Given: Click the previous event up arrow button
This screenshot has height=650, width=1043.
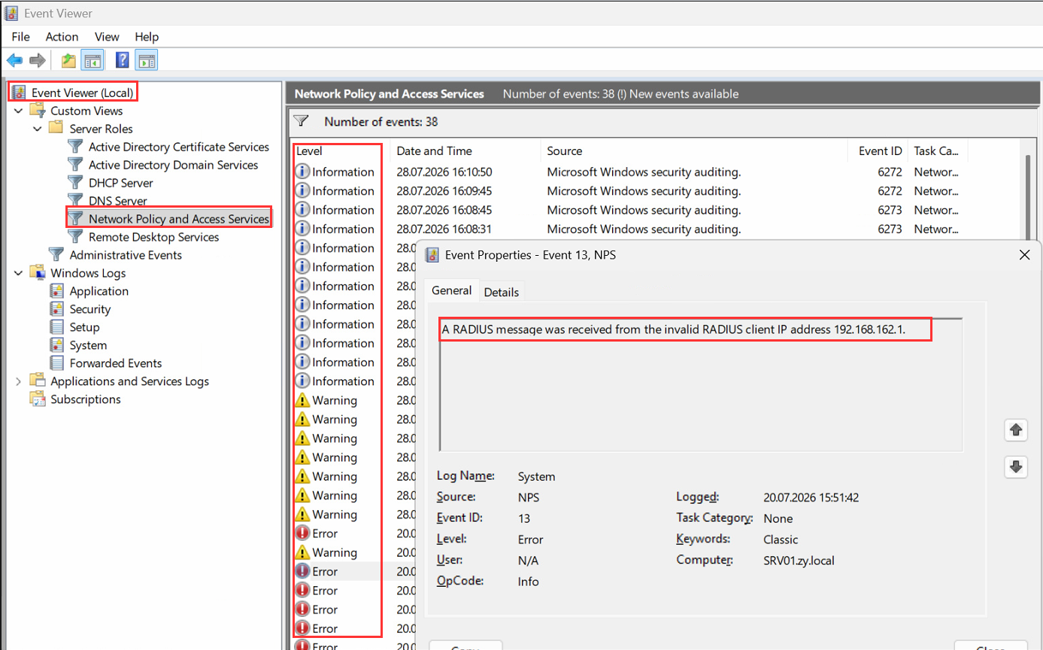Looking at the screenshot, I should pos(1016,430).
